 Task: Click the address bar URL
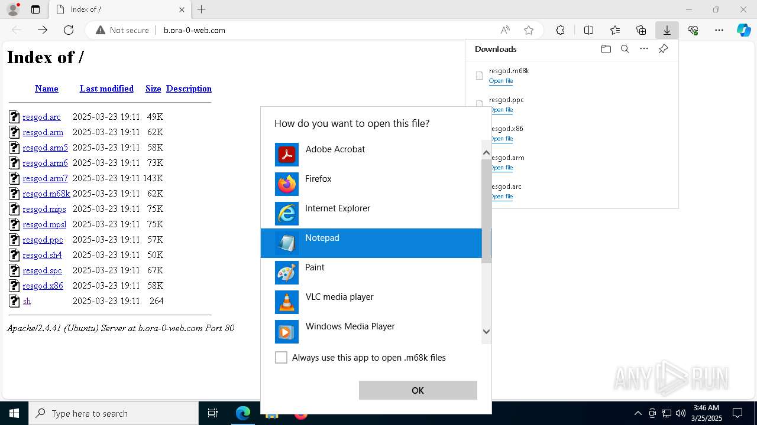pyautogui.click(x=195, y=30)
